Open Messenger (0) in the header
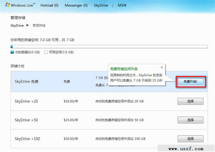215x152 pixels. (x=76, y=5)
